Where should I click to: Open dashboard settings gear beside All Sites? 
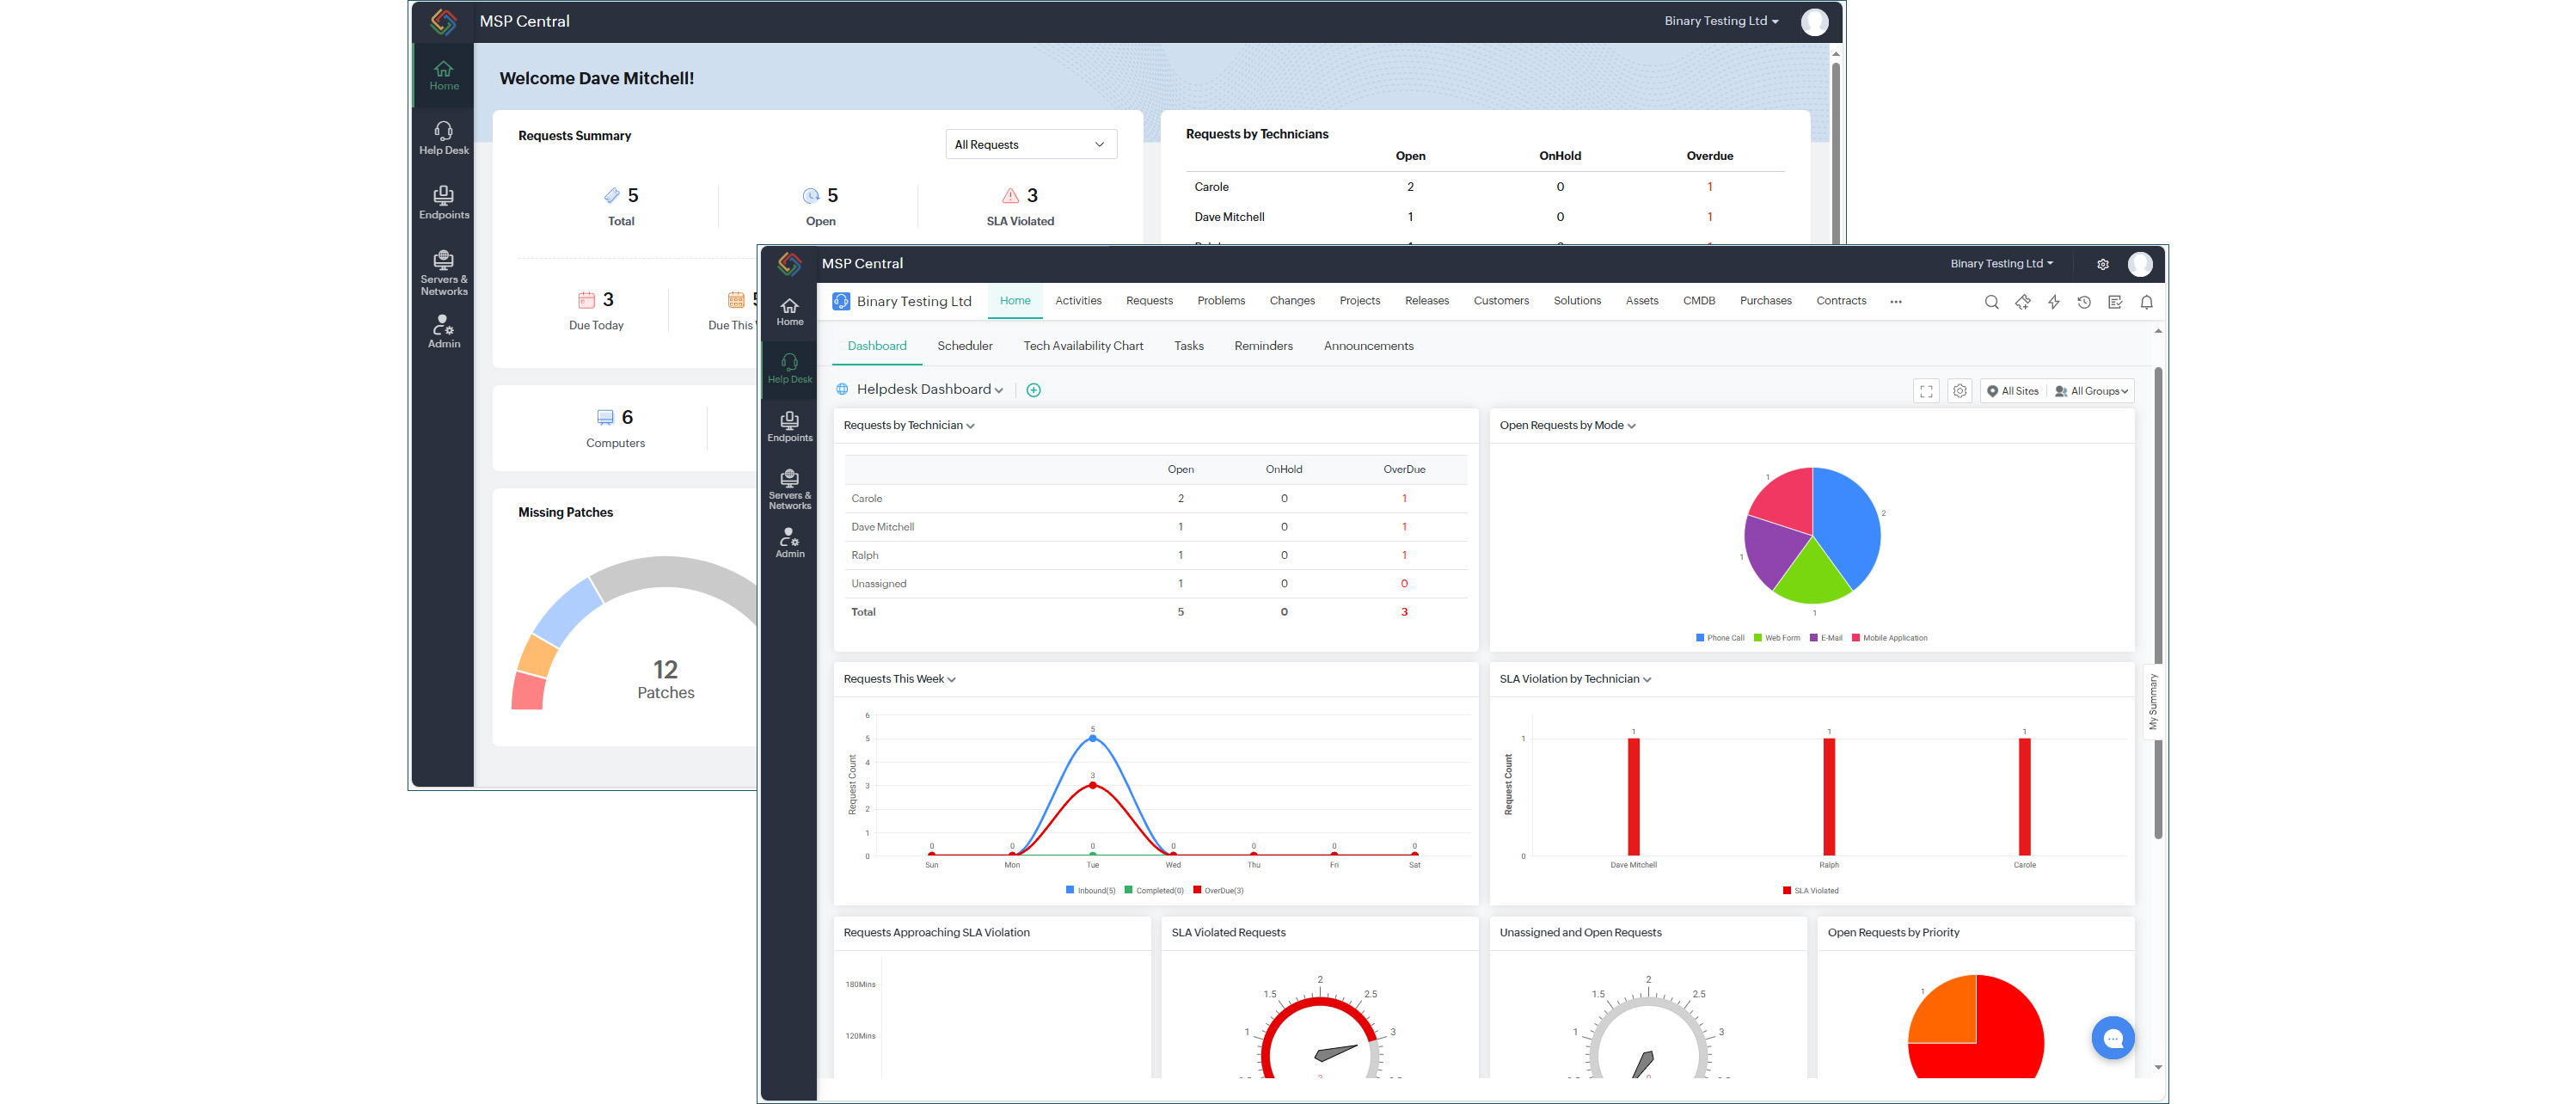(x=1960, y=391)
